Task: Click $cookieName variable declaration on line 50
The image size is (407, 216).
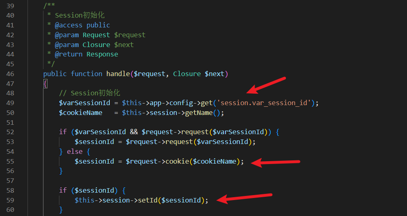Action: pyautogui.click(x=81, y=113)
